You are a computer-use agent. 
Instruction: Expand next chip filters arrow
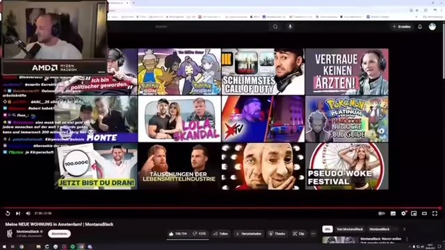405,229
